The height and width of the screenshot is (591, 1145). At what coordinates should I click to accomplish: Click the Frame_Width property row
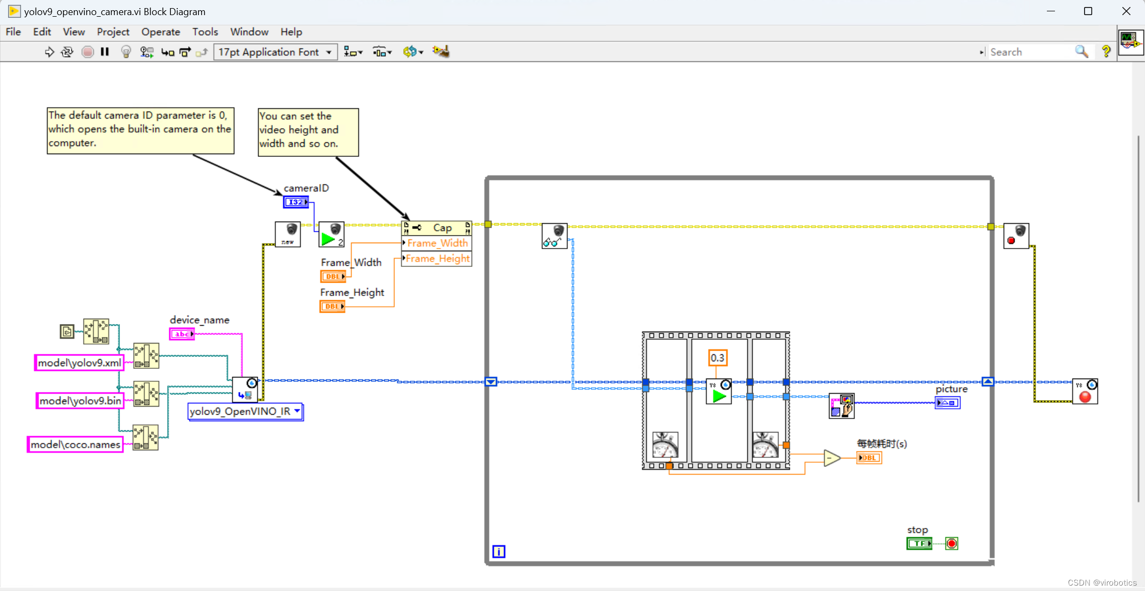point(437,243)
